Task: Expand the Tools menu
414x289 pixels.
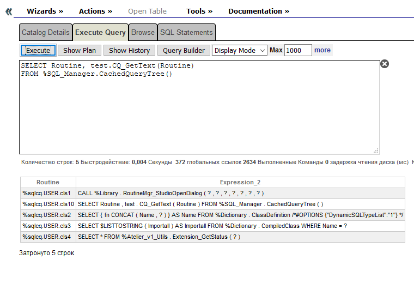Action: [x=199, y=11]
